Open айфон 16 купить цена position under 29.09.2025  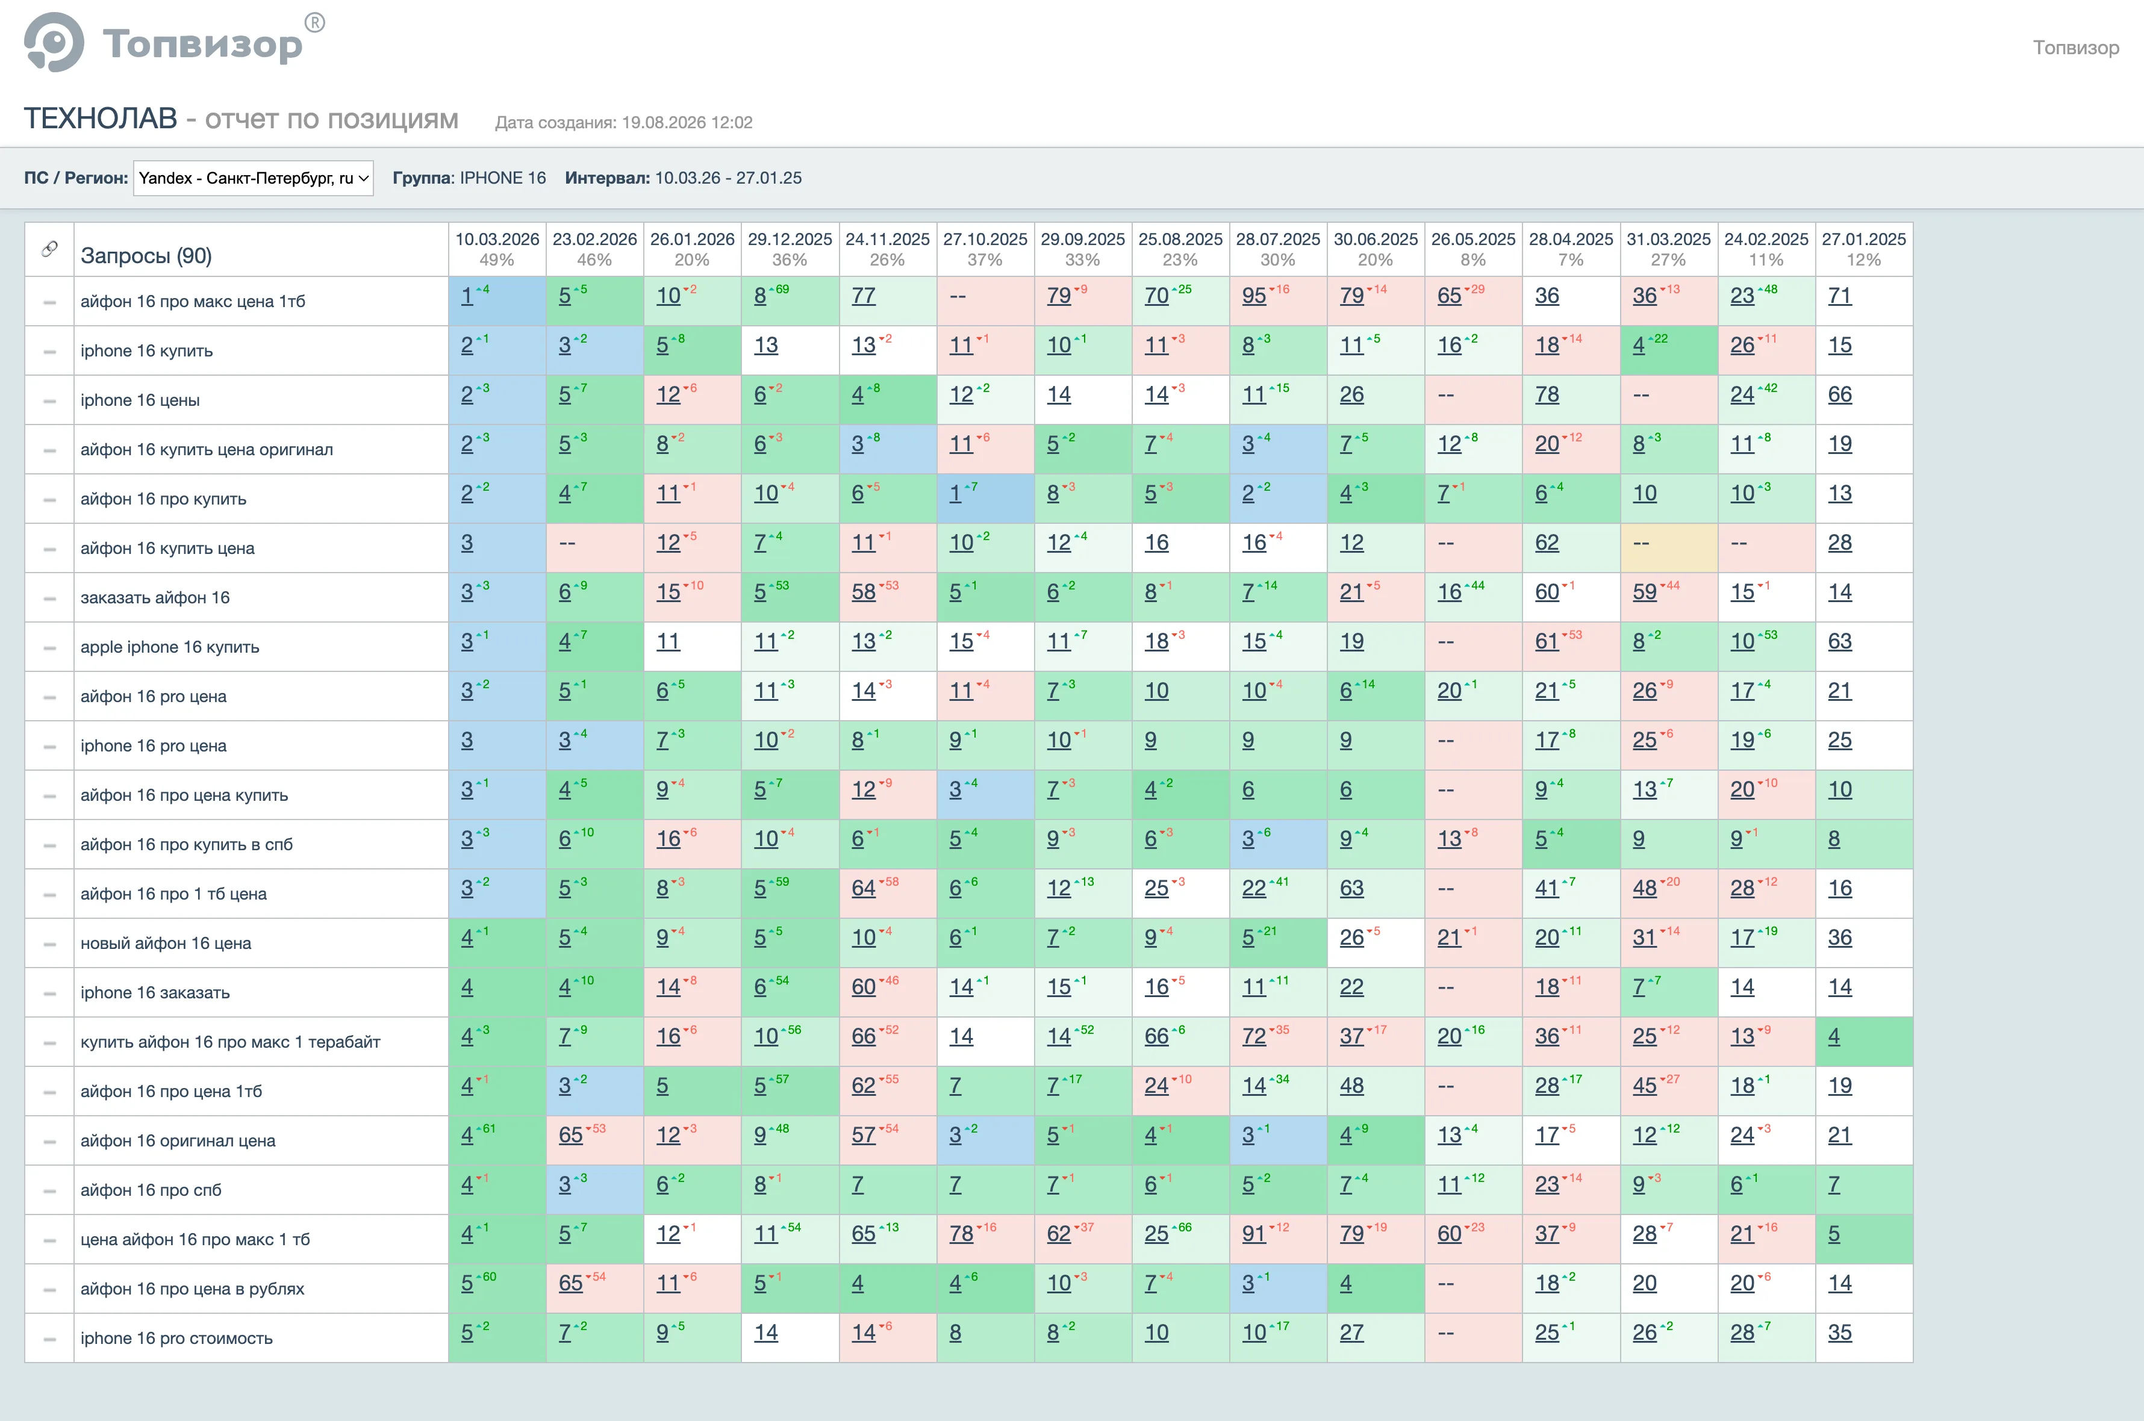pyautogui.click(x=1059, y=542)
